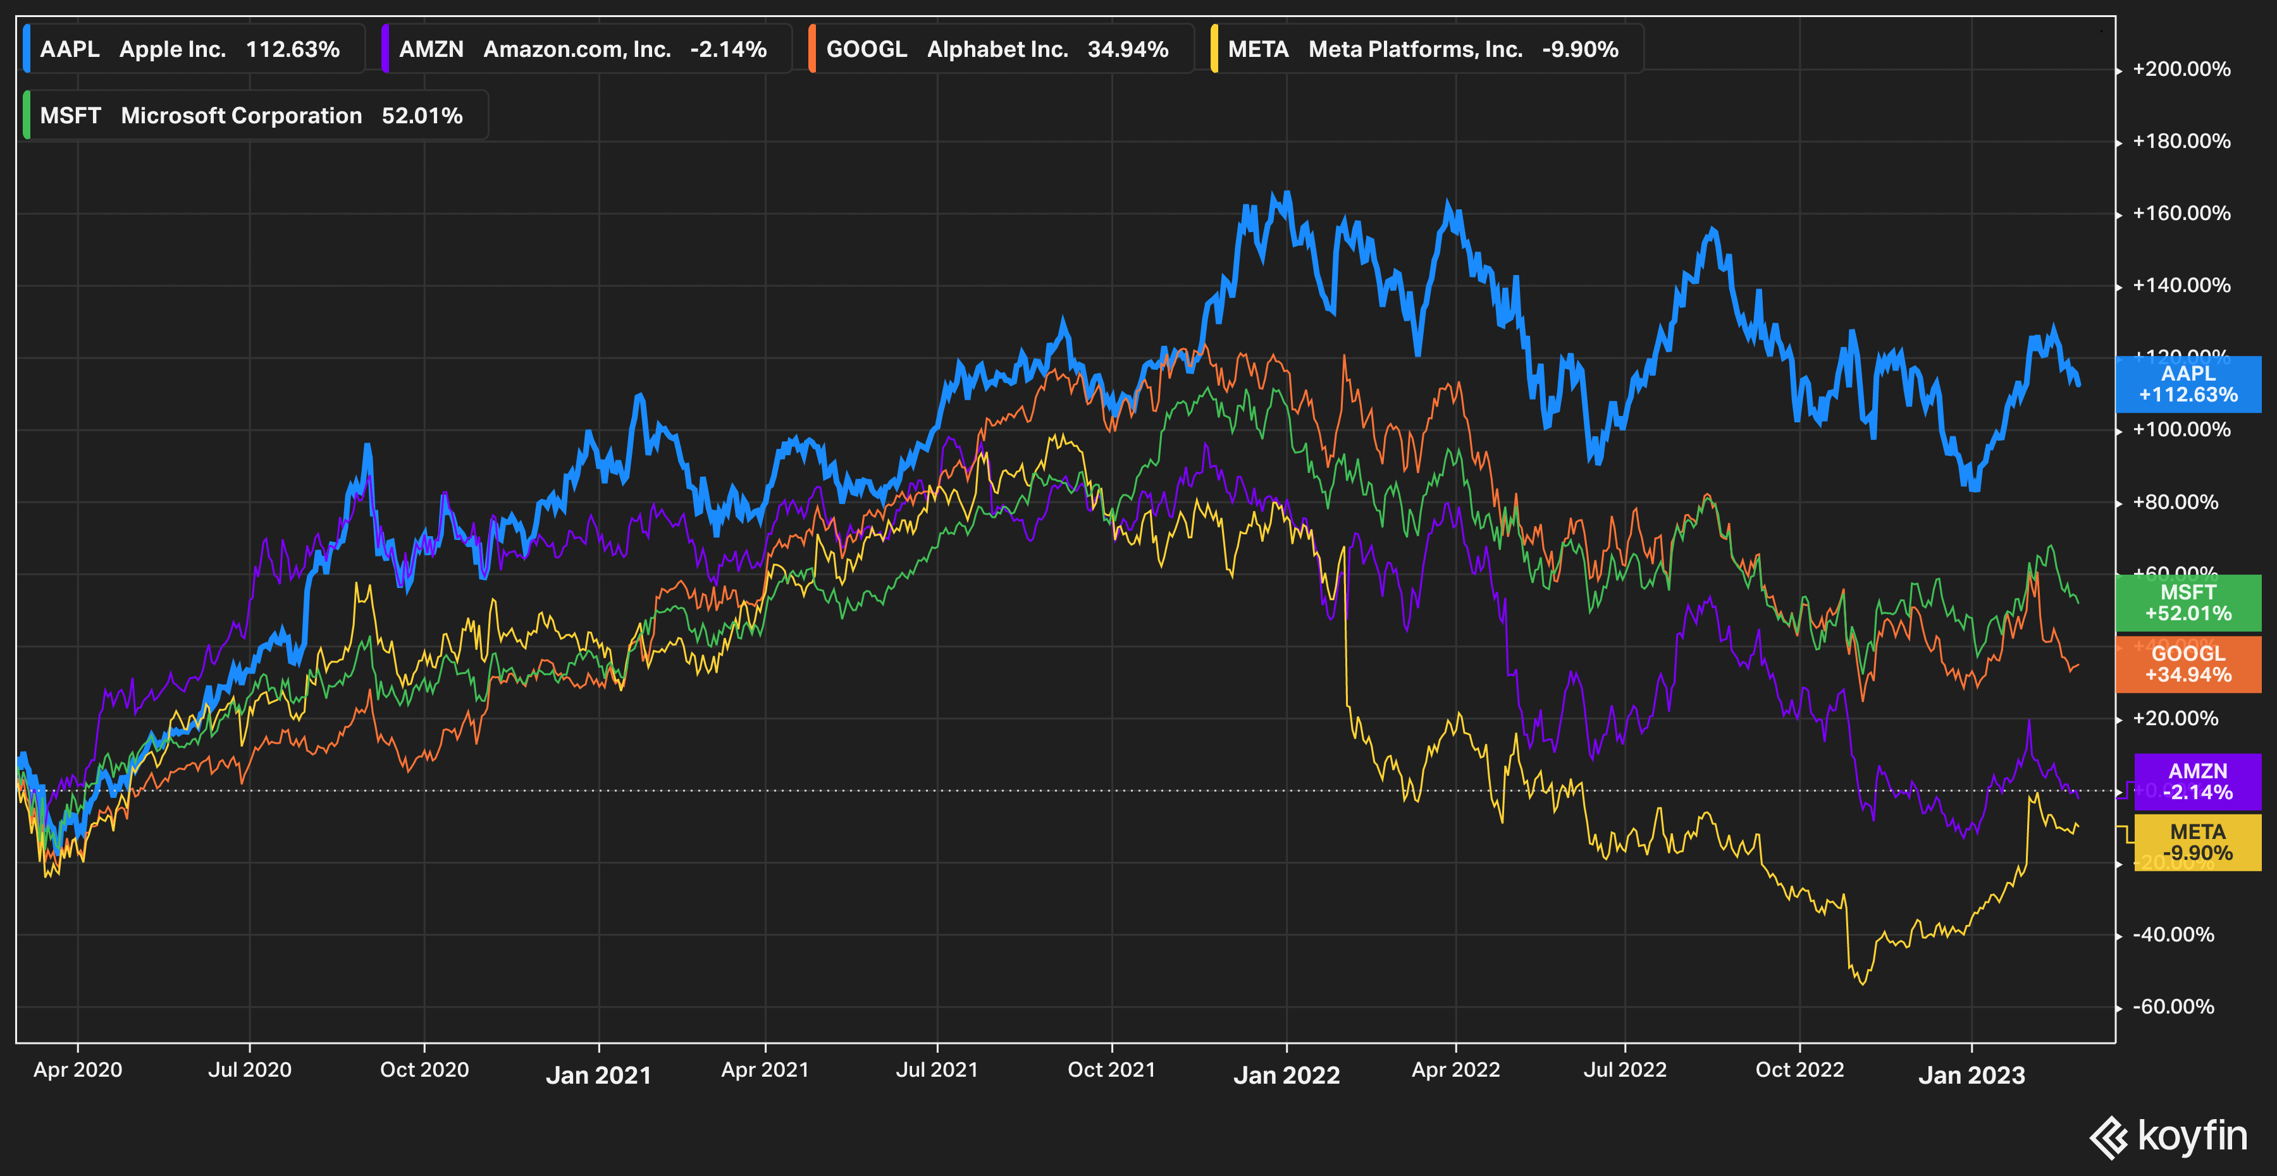Click the +80.00% y-axis label

(x=2175, y=502)
